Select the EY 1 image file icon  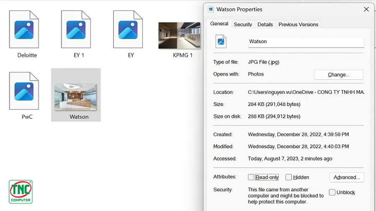click(x=76, y=29)
